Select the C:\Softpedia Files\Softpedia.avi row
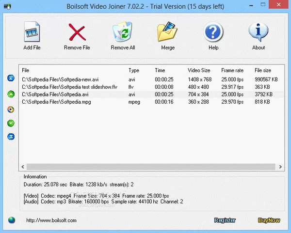291x233 pixels. point(151,94)
